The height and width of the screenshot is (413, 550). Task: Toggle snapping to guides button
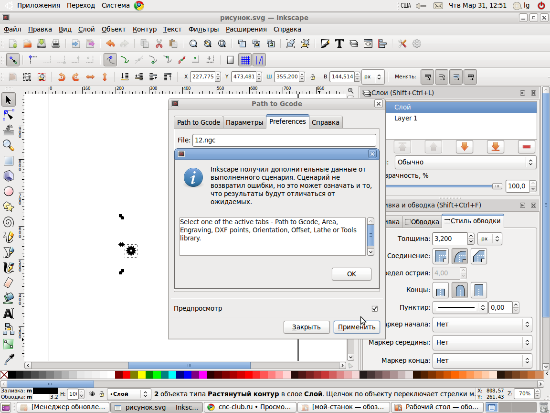259,60
